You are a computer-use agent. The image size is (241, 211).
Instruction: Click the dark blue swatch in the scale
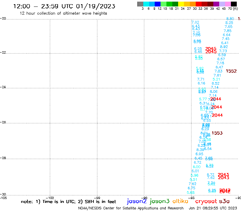pyautogui.click(x=158, y=4)
